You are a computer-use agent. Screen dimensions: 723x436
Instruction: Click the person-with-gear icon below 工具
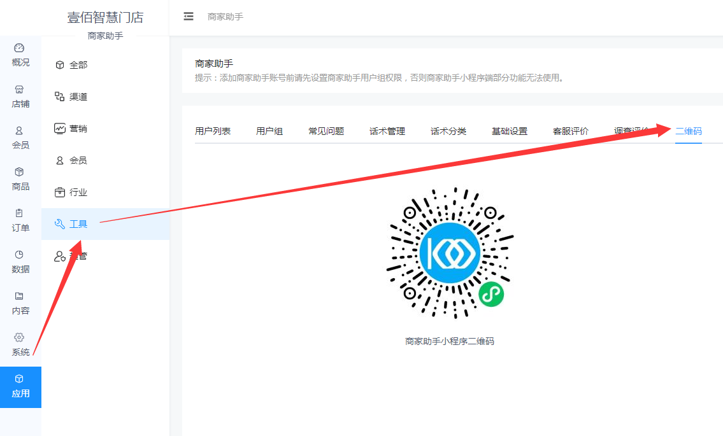pos(59,257)
